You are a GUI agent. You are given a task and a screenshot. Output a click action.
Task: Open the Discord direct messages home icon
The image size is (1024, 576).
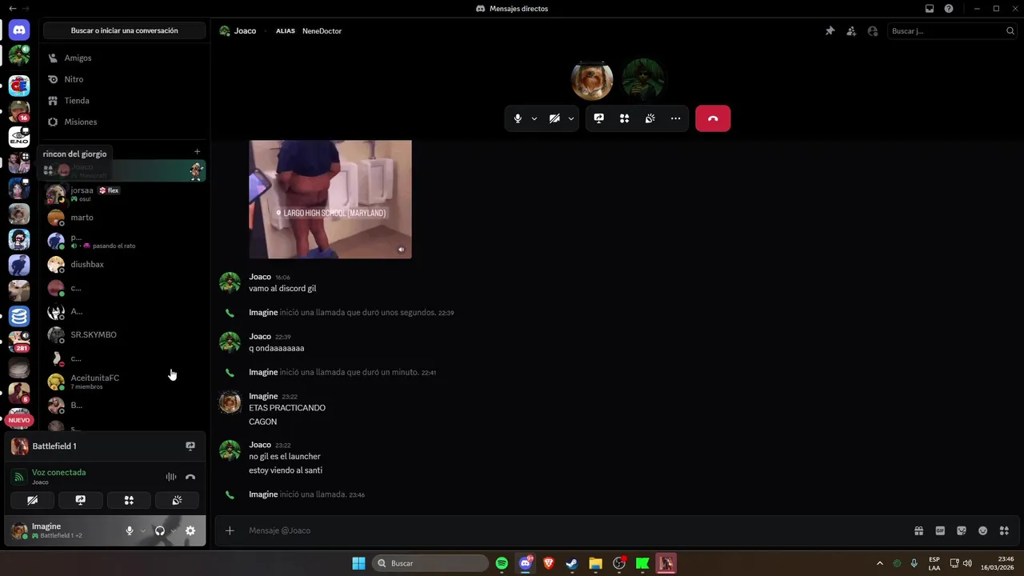pos(19,30)
